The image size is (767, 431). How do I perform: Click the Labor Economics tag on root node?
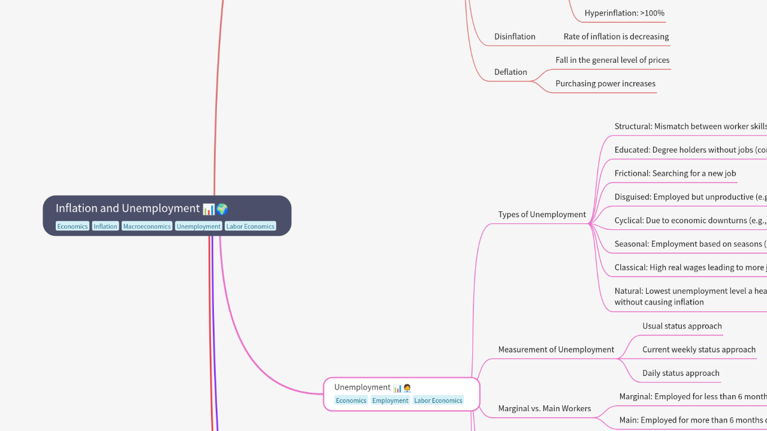250,226
